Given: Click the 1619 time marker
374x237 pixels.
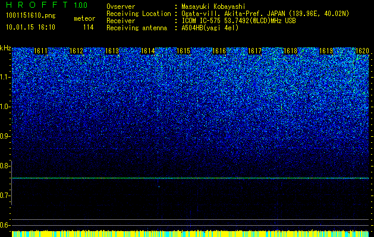Looking at the screenshot, I should pyautogui.click(x=326, y=51).
